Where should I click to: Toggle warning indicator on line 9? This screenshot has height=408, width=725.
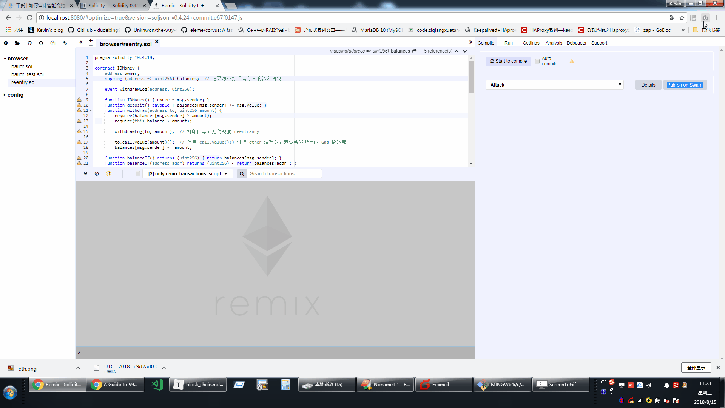pyautogui.click(x=79, y=100)
